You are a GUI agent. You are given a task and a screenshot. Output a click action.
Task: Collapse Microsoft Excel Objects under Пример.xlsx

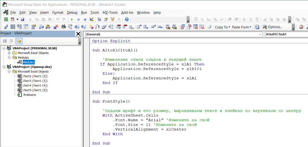[9, 72]
